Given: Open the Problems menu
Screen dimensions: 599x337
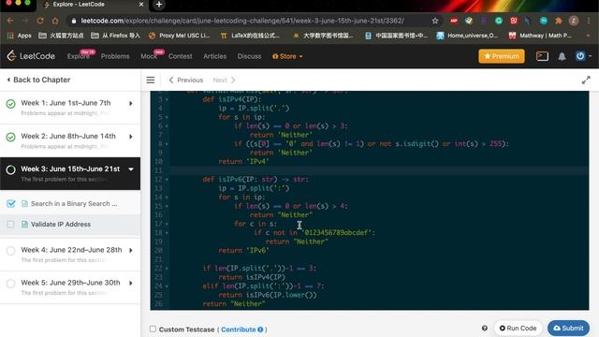Looking at the screenshot, I should pos(115,56).
